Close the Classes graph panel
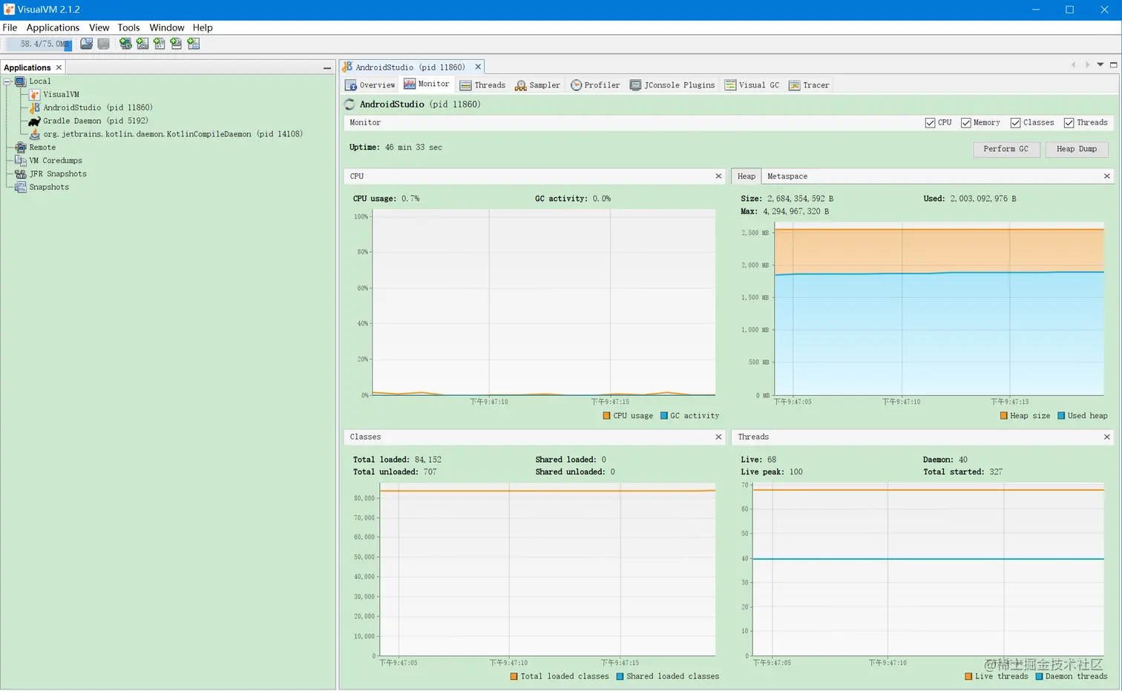Viewport: 1122px width, 691px height. coord(718,437)
